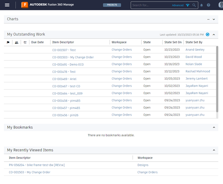Sort by the delegated people column icon
The image size is (223, 184).
click(x=17, y=42)
